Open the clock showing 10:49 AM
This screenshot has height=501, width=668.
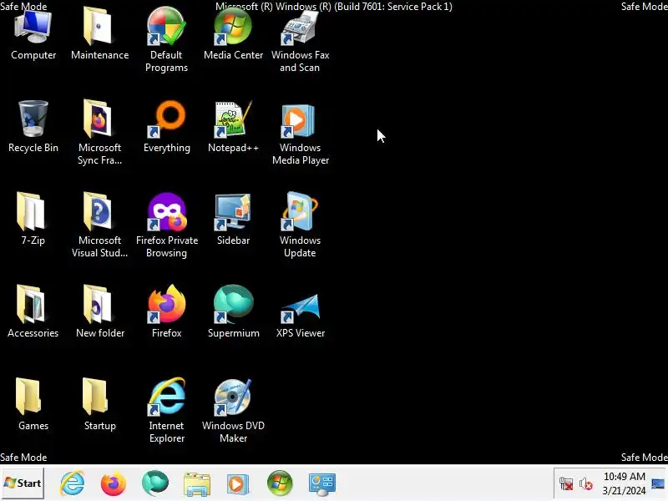click(x=624, y=483)
